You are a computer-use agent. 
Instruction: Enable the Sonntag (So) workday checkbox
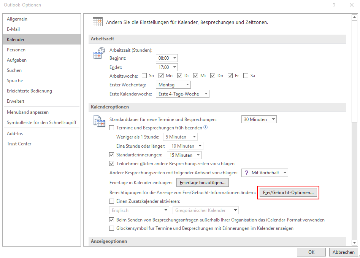tap(144, 76)
